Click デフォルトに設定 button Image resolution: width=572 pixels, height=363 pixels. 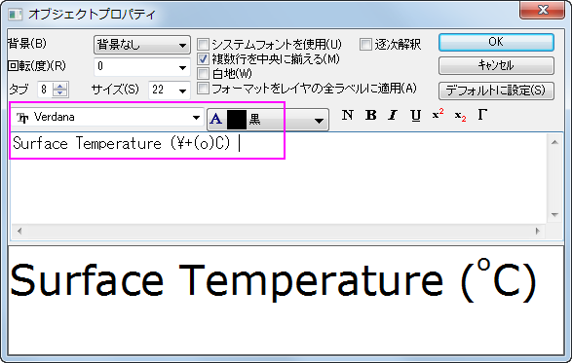496,91
